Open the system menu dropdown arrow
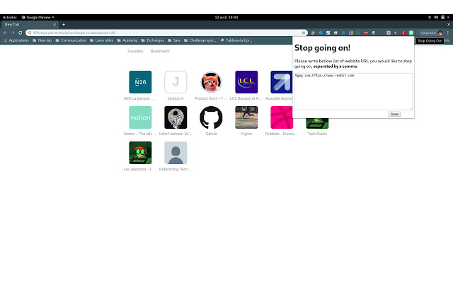This screenshot has width=453, height=283. [448, 17]
